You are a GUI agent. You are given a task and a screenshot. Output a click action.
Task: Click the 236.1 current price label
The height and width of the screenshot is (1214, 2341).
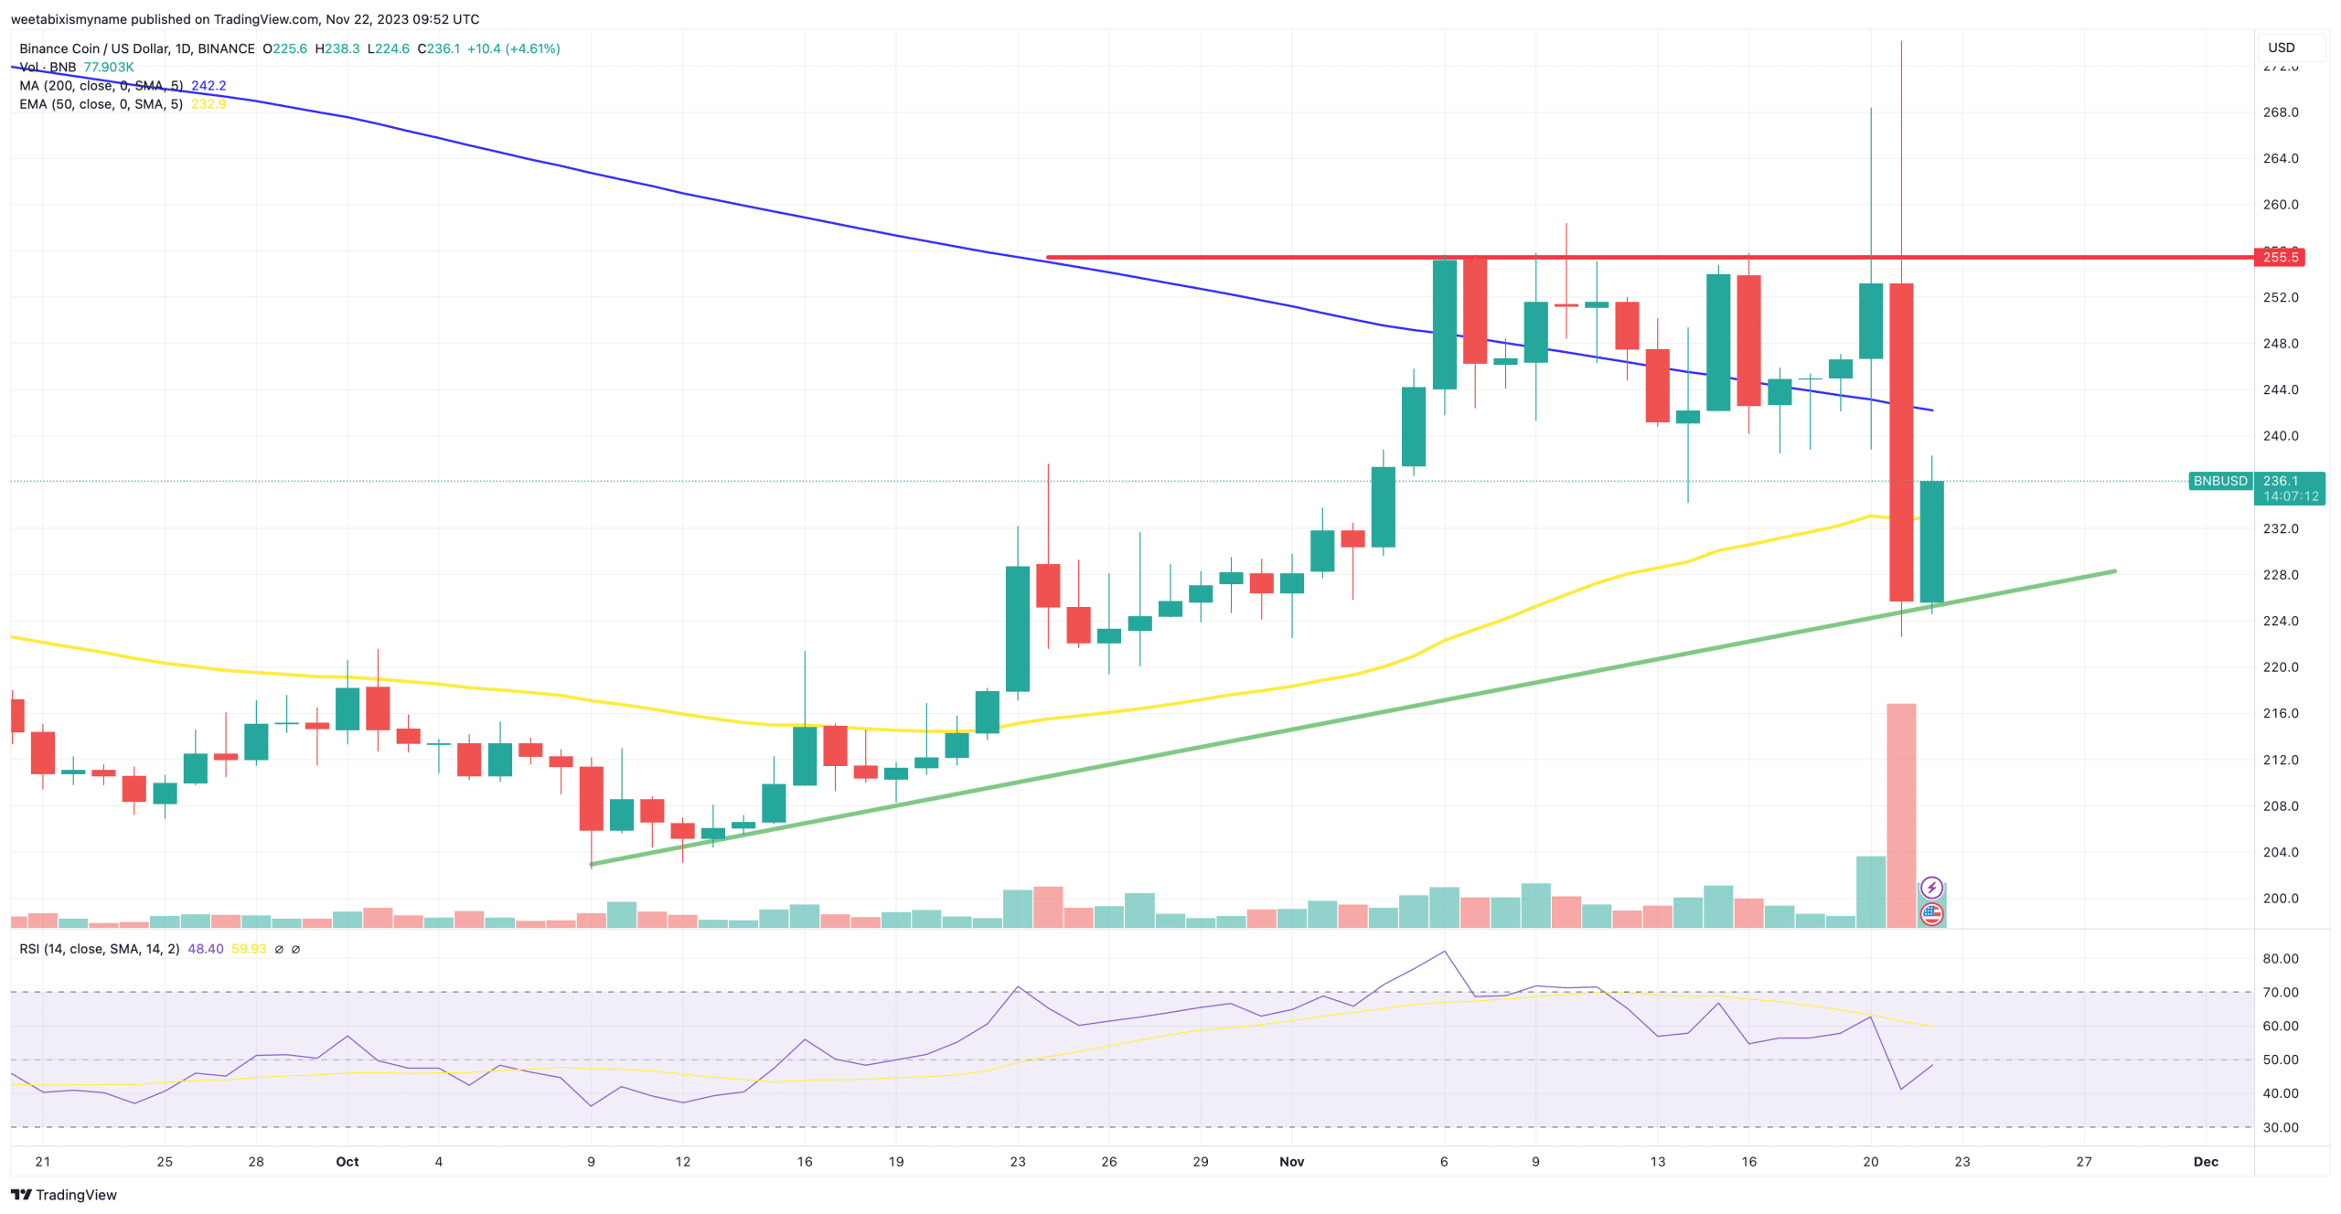click(2279, 481)
